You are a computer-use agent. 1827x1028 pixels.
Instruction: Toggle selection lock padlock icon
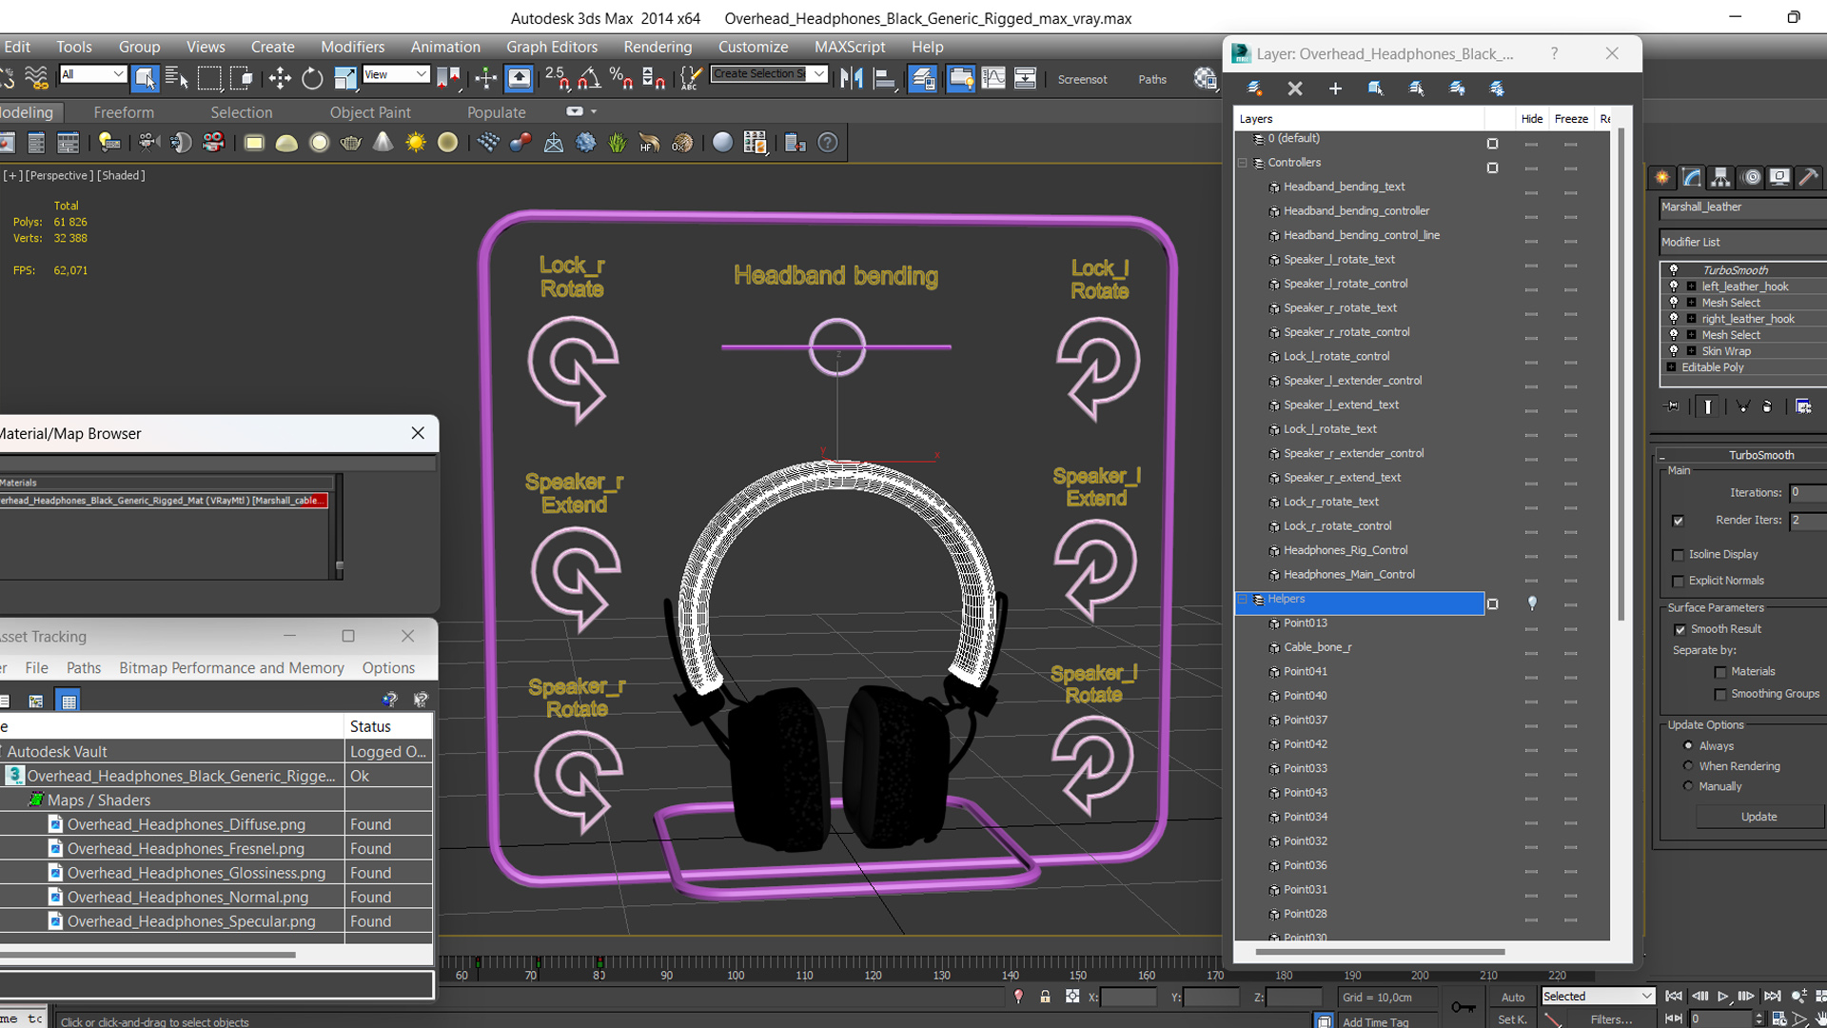point(1045,997)
